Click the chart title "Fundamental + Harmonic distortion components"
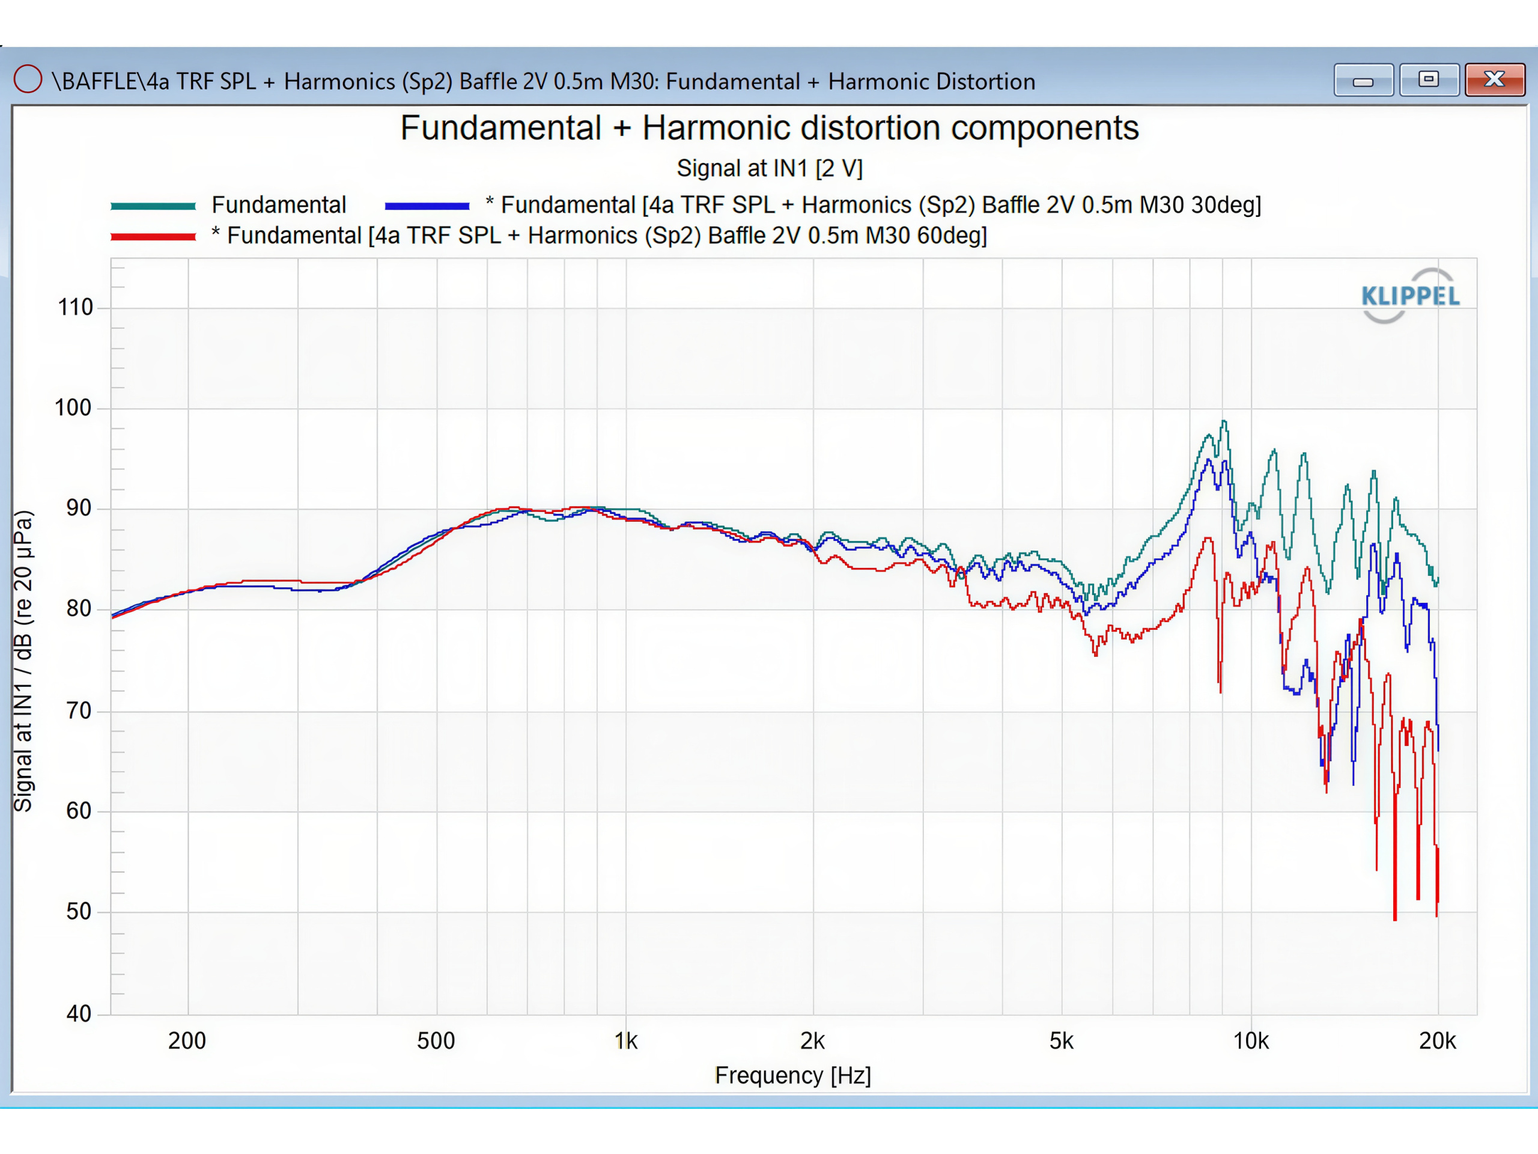The height and width of the screenshot is (1154, 1538). tap(770, 128)
